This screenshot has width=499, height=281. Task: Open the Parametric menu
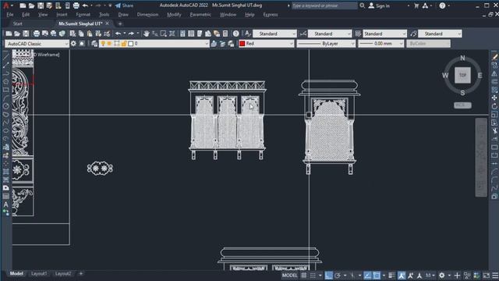(200, 15)
